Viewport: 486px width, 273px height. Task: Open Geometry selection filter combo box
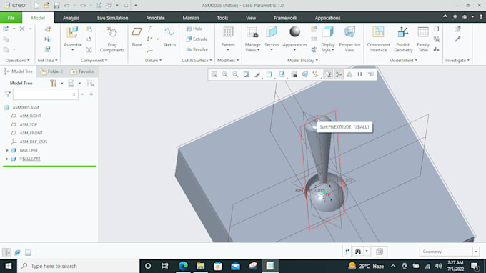pos(449,252)
